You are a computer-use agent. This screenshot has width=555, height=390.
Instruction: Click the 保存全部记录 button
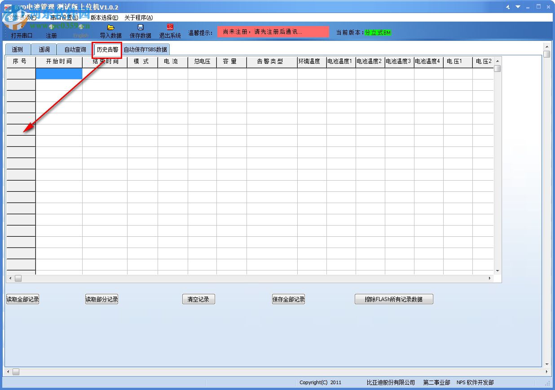click(289, 299)
